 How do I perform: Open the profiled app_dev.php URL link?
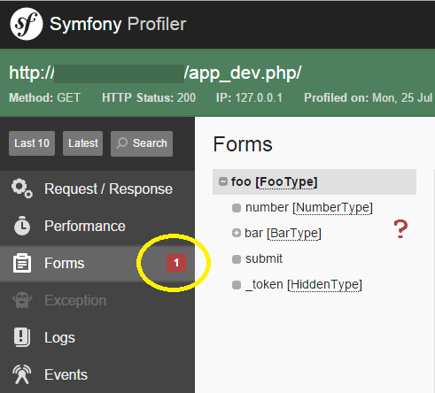click(155, 73)
